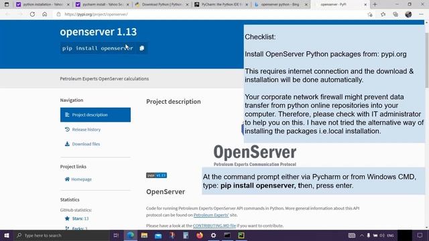Open a new browser tab
The width and height of the screenshot is (429, 241).
(375, 5)
